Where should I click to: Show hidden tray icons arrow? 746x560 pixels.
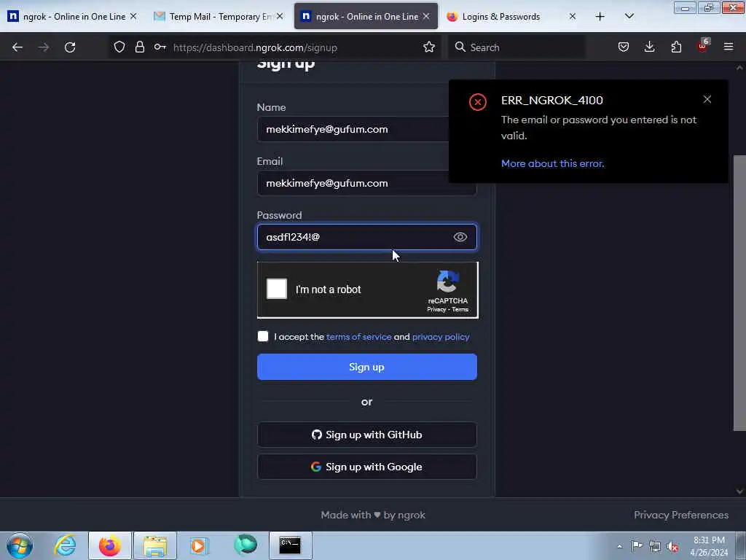coord(619,546)
